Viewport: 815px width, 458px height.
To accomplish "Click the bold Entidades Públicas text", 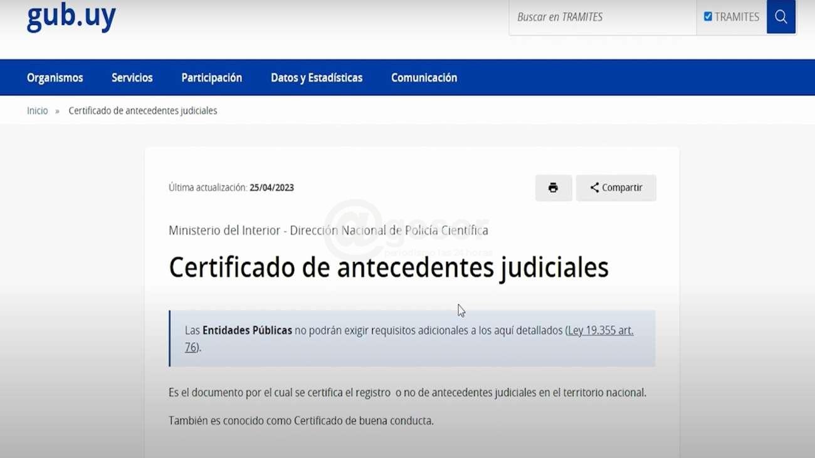I will coord(247,330).
